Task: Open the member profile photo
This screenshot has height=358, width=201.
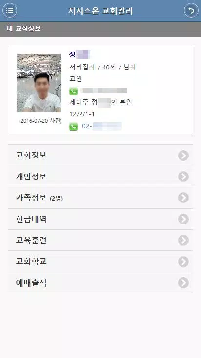Action: click(x=39, y=83)
